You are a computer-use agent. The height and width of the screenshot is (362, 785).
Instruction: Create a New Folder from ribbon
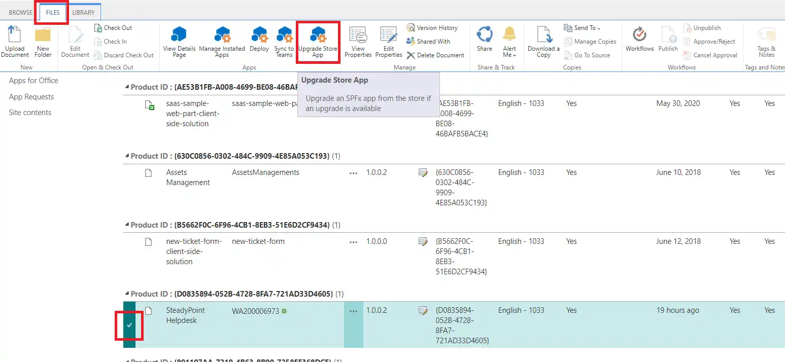point(43,42)
